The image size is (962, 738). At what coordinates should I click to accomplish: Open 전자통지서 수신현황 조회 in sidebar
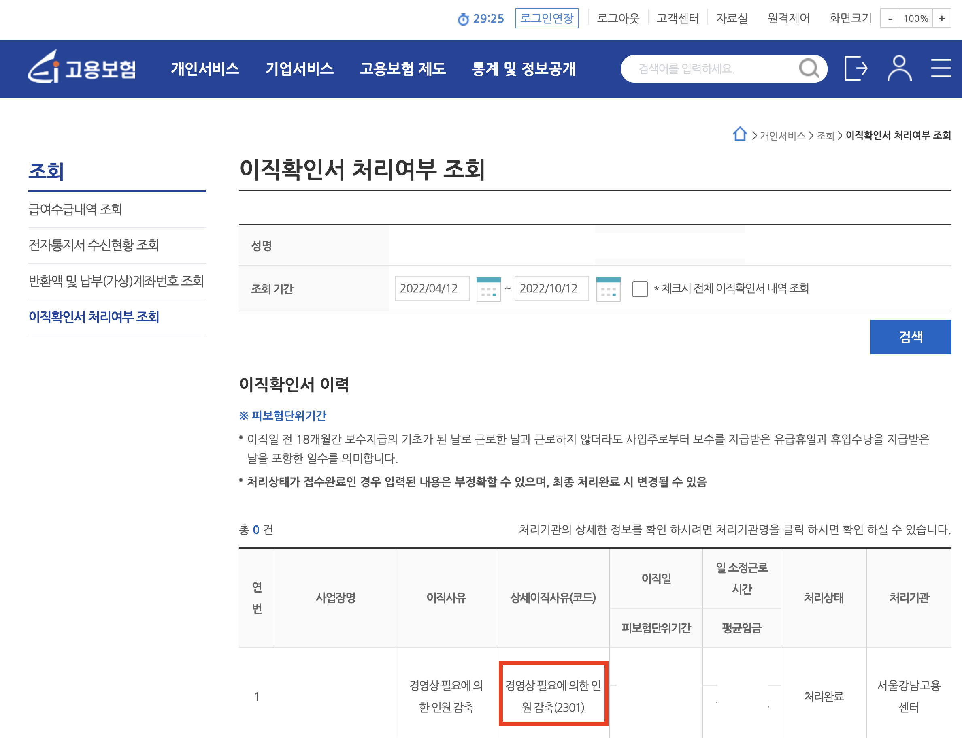[94, 245]
